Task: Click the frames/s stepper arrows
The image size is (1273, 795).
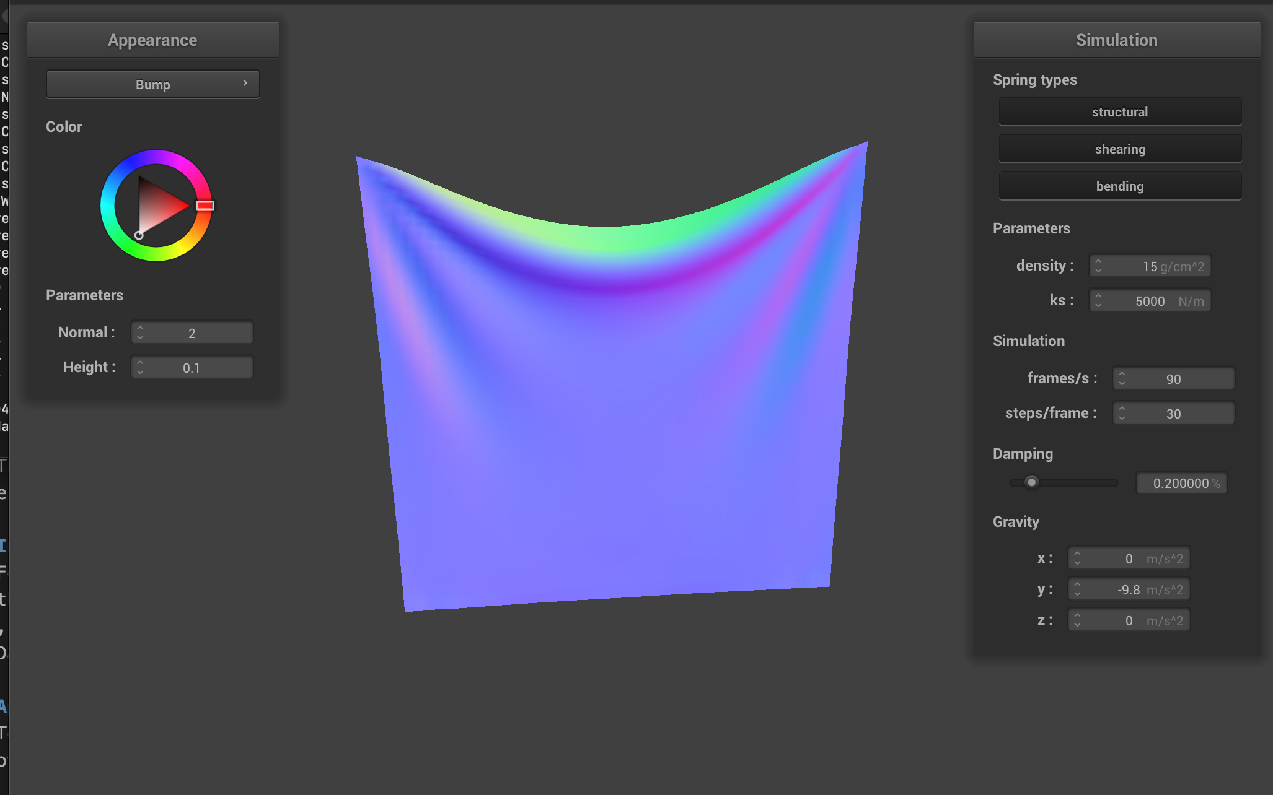Action: 1122,379
